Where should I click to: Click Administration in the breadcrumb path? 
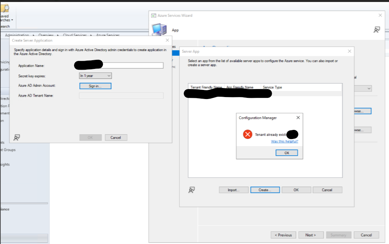point(17,35)
